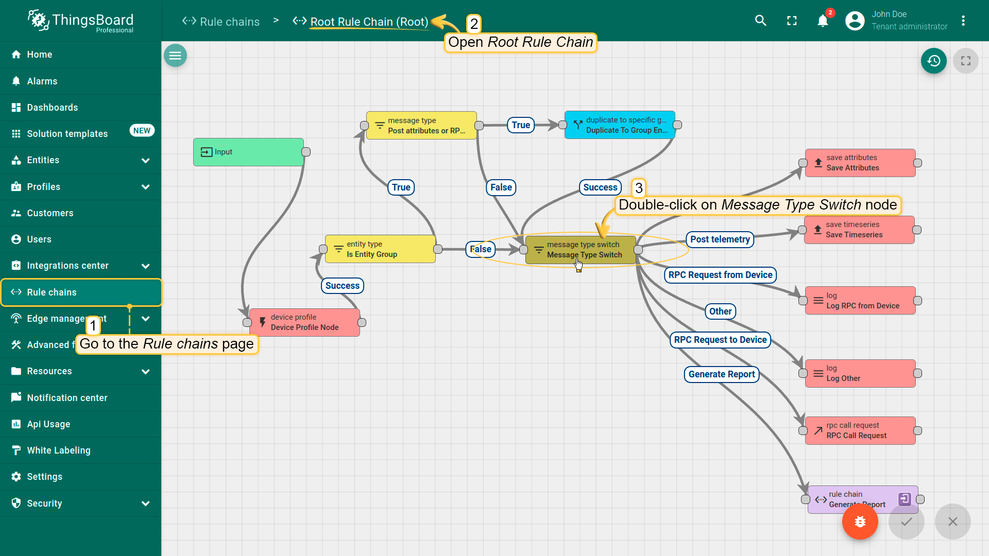Open the notifications bell
The width and height of the screenshot is (989, 556).
pyautogui.click(x=823, y=21)
